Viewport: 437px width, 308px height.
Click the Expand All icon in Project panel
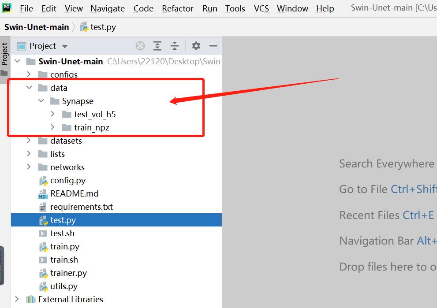(157, 46)
